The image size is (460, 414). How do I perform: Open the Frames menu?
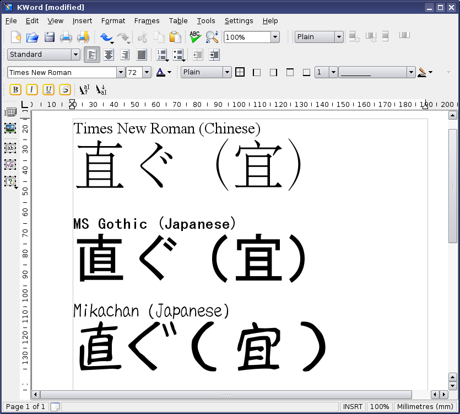[147, 21]
